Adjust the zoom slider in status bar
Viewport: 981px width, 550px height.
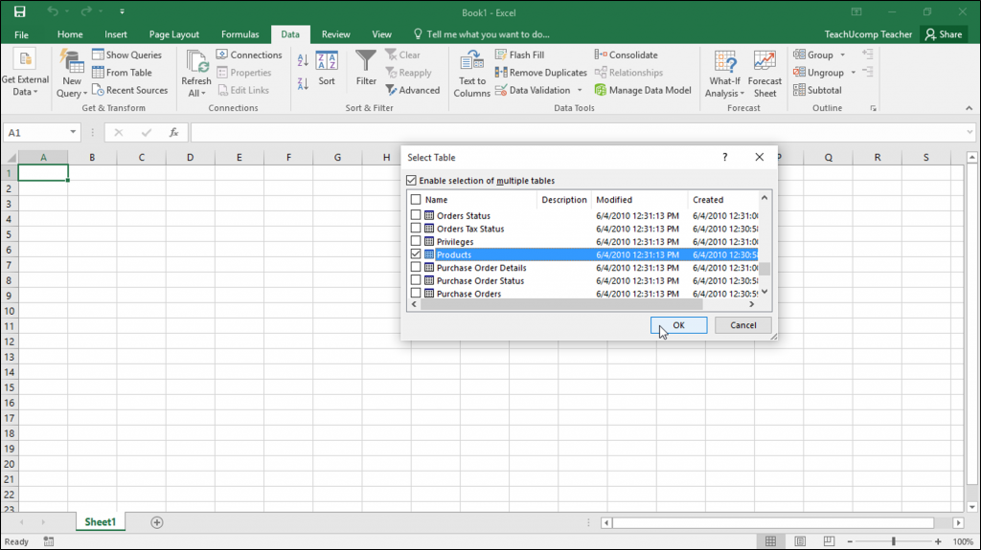pyautogui.click(x=893, y=541)
